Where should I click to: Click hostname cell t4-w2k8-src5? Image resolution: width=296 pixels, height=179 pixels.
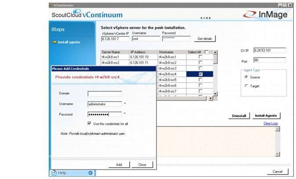172,80
